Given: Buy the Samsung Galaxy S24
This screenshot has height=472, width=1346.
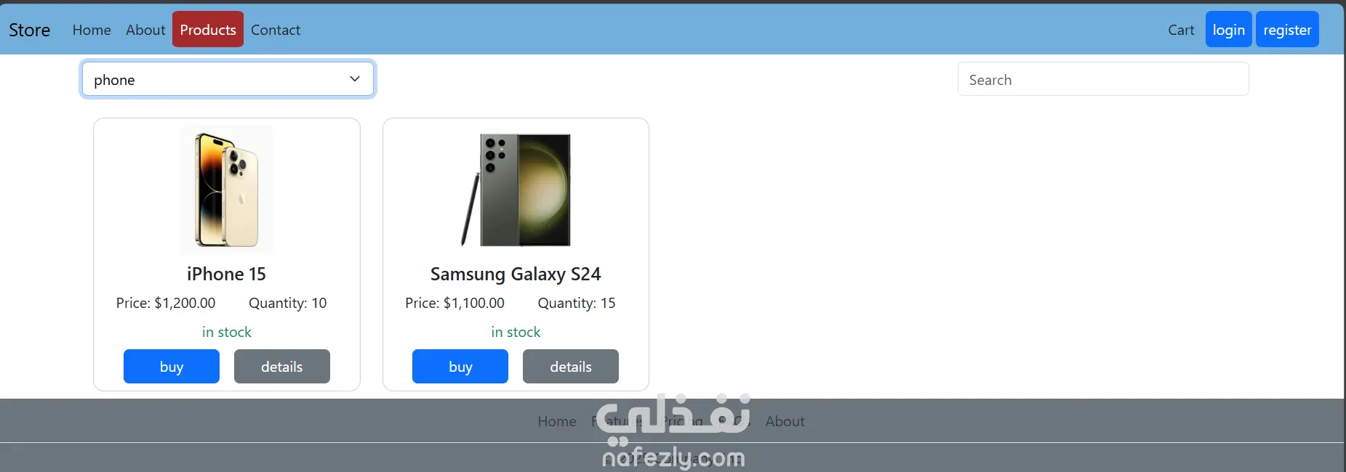Looking at the screenshot, I should tap(460, 366).
